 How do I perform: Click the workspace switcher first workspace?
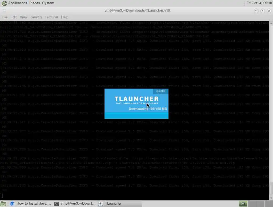[243, 204]
